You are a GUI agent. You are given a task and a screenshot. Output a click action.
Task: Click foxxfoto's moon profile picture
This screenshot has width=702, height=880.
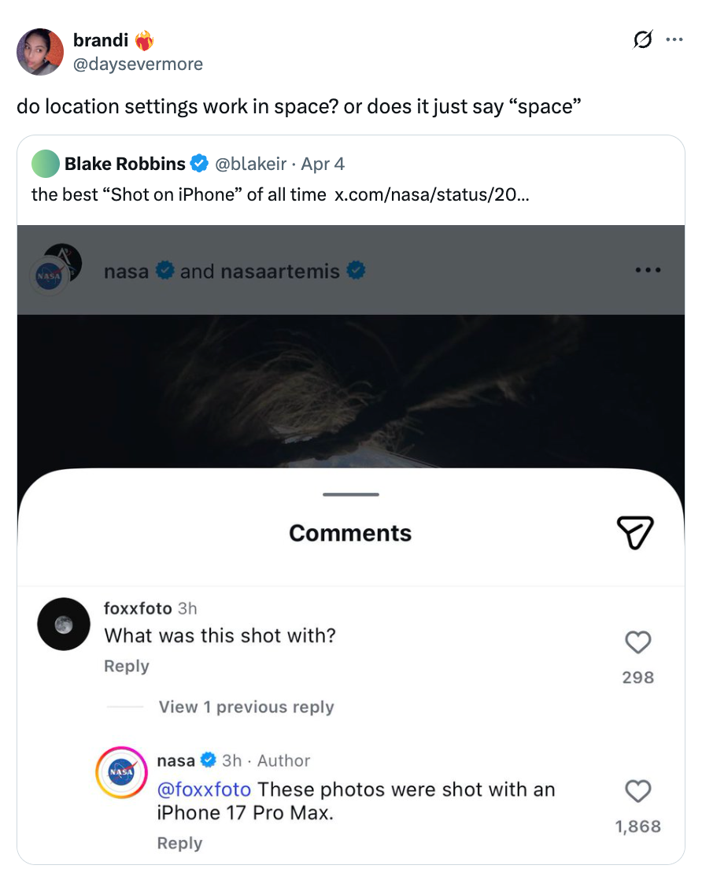coord(63,624)
